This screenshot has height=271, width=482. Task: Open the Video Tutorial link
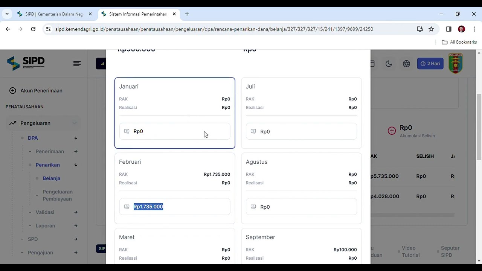coord(410,251)
